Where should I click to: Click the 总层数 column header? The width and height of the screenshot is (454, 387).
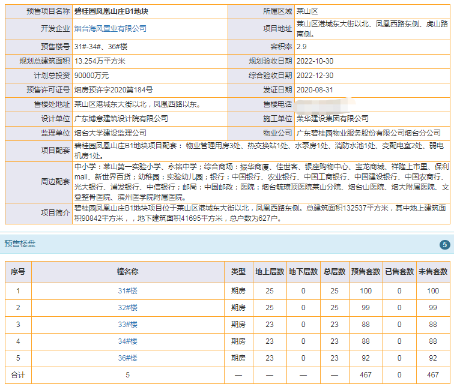click(334, 272)
